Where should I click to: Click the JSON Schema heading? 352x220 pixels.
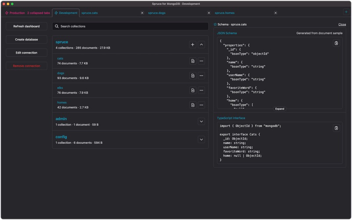[x=227, y=33]
